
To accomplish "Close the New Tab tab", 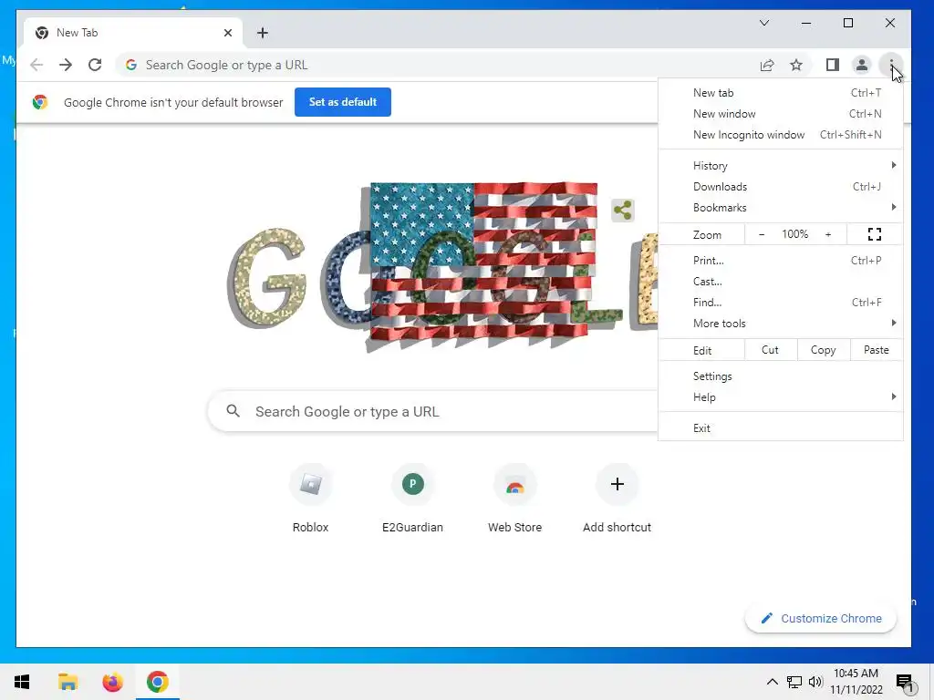I will point(227,33).
